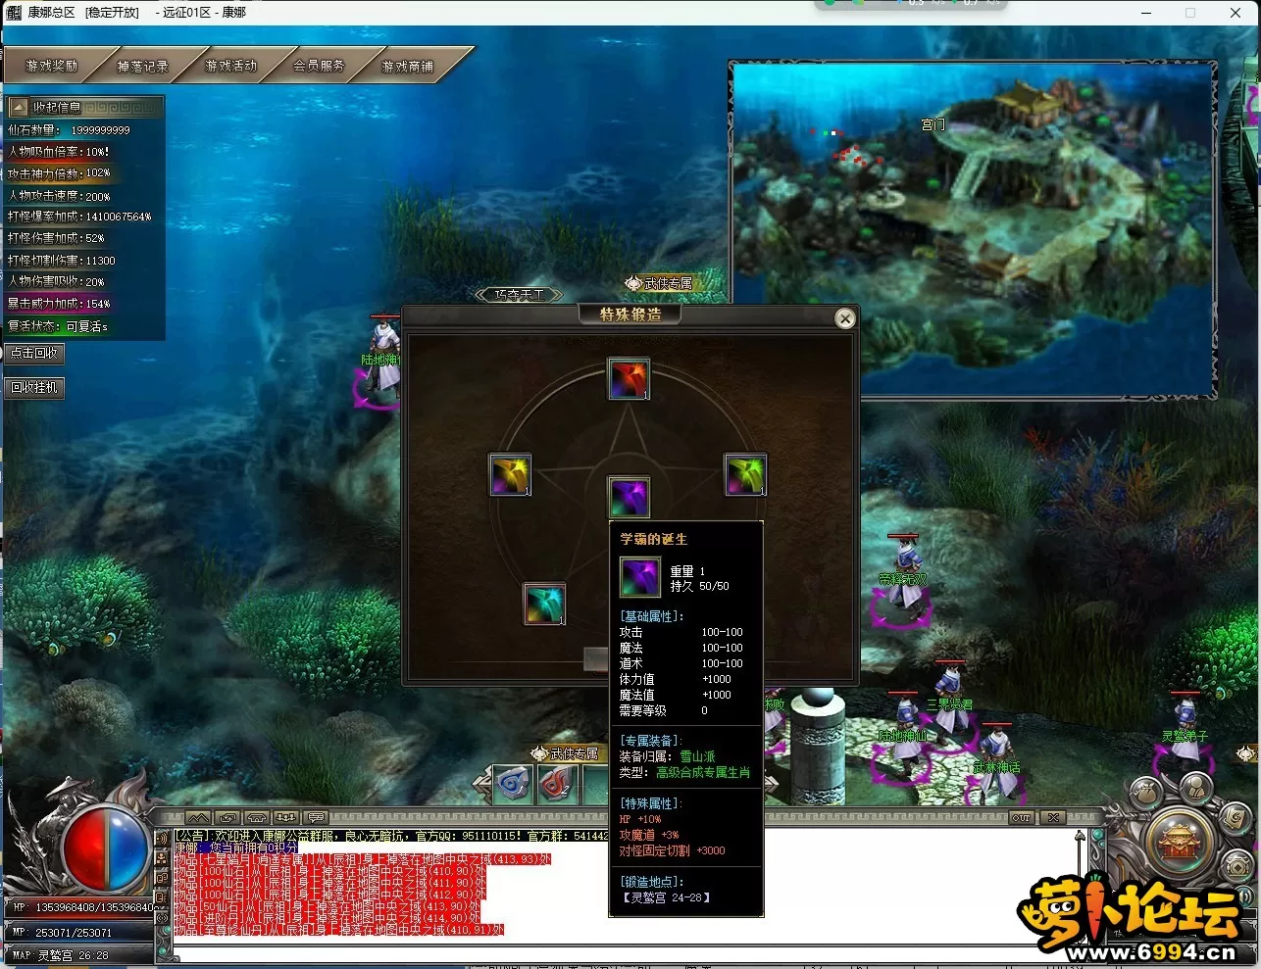Click the game window application icon in the title bar
This screenshot has width=1261, height=969.
coord(13,12)
